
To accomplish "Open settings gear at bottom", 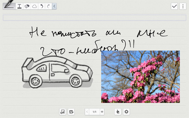I will (x=126, y=112).
